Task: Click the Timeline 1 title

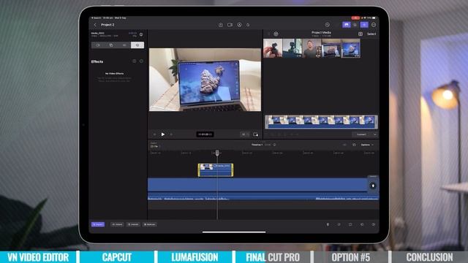Action: click(x=257, y=145)
